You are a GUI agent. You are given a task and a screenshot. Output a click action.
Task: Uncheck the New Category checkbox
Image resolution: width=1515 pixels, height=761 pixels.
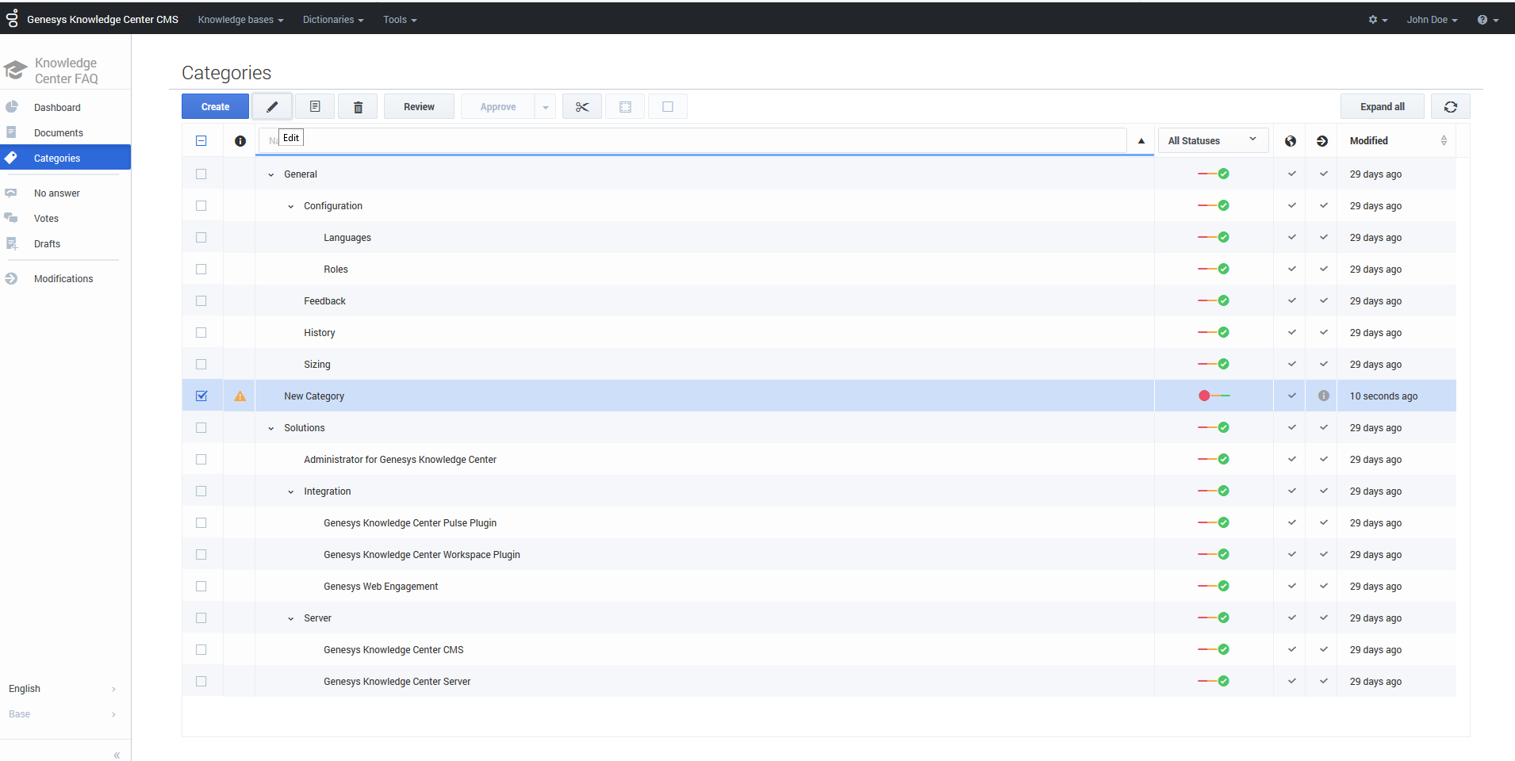[201, 396]
